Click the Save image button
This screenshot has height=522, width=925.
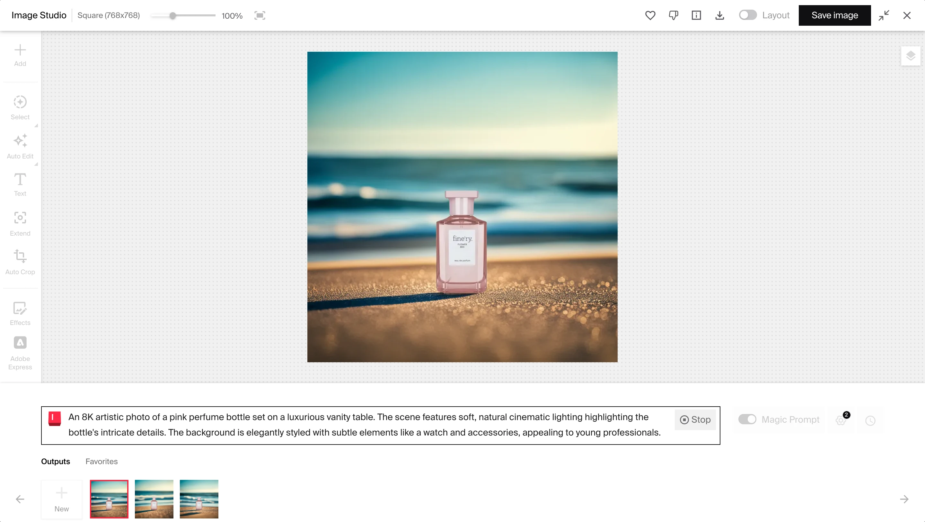click(835, 15)
